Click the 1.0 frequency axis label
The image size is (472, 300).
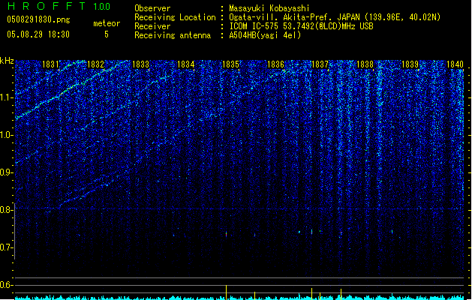[x=6, y=135]
